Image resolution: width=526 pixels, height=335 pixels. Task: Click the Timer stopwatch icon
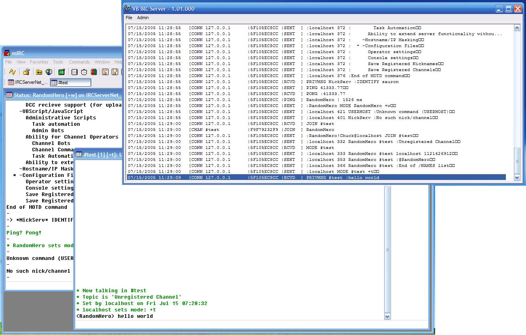click(84, 72)
